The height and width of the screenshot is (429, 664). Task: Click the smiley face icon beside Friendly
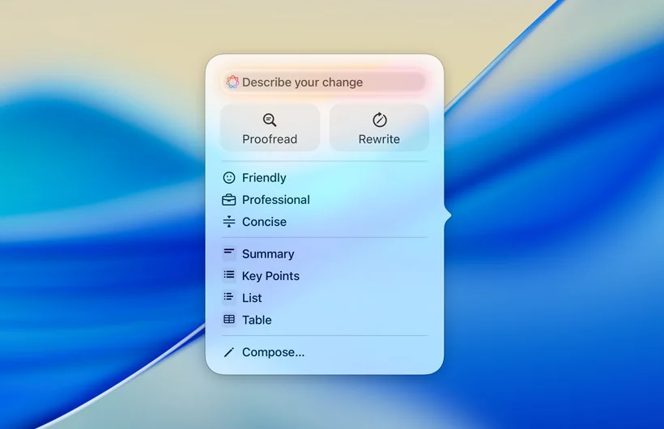[x=229, y=178]
